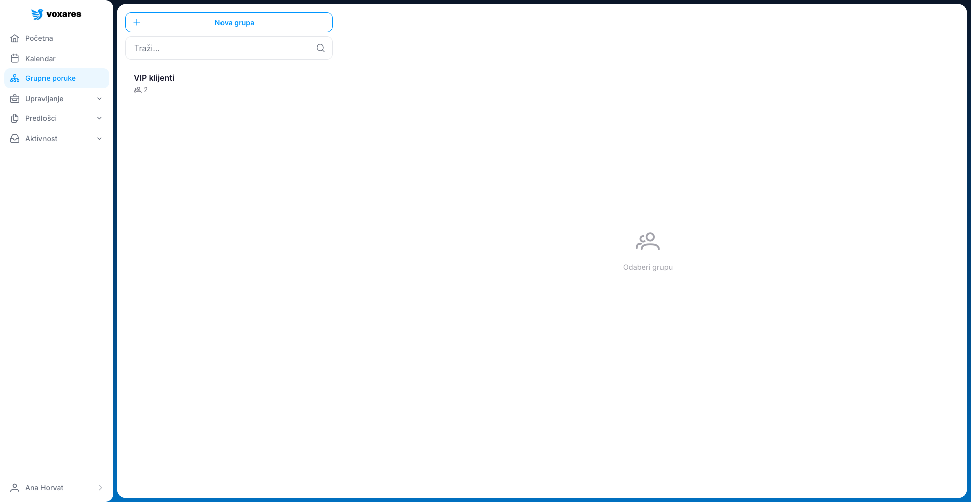Click the Grupne poruke network icon
Viewport: 971px width, 502px height.
tap(15, 78)
